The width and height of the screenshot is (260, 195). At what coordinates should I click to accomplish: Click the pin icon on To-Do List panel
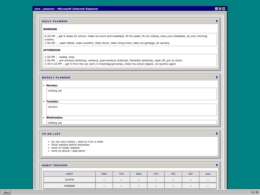(217, 134)
